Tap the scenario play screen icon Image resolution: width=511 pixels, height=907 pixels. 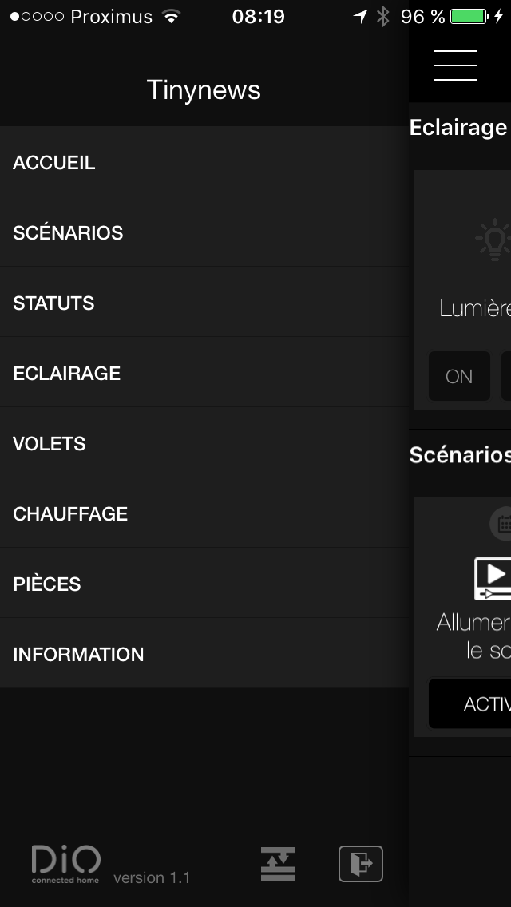[x=493, y=578]
